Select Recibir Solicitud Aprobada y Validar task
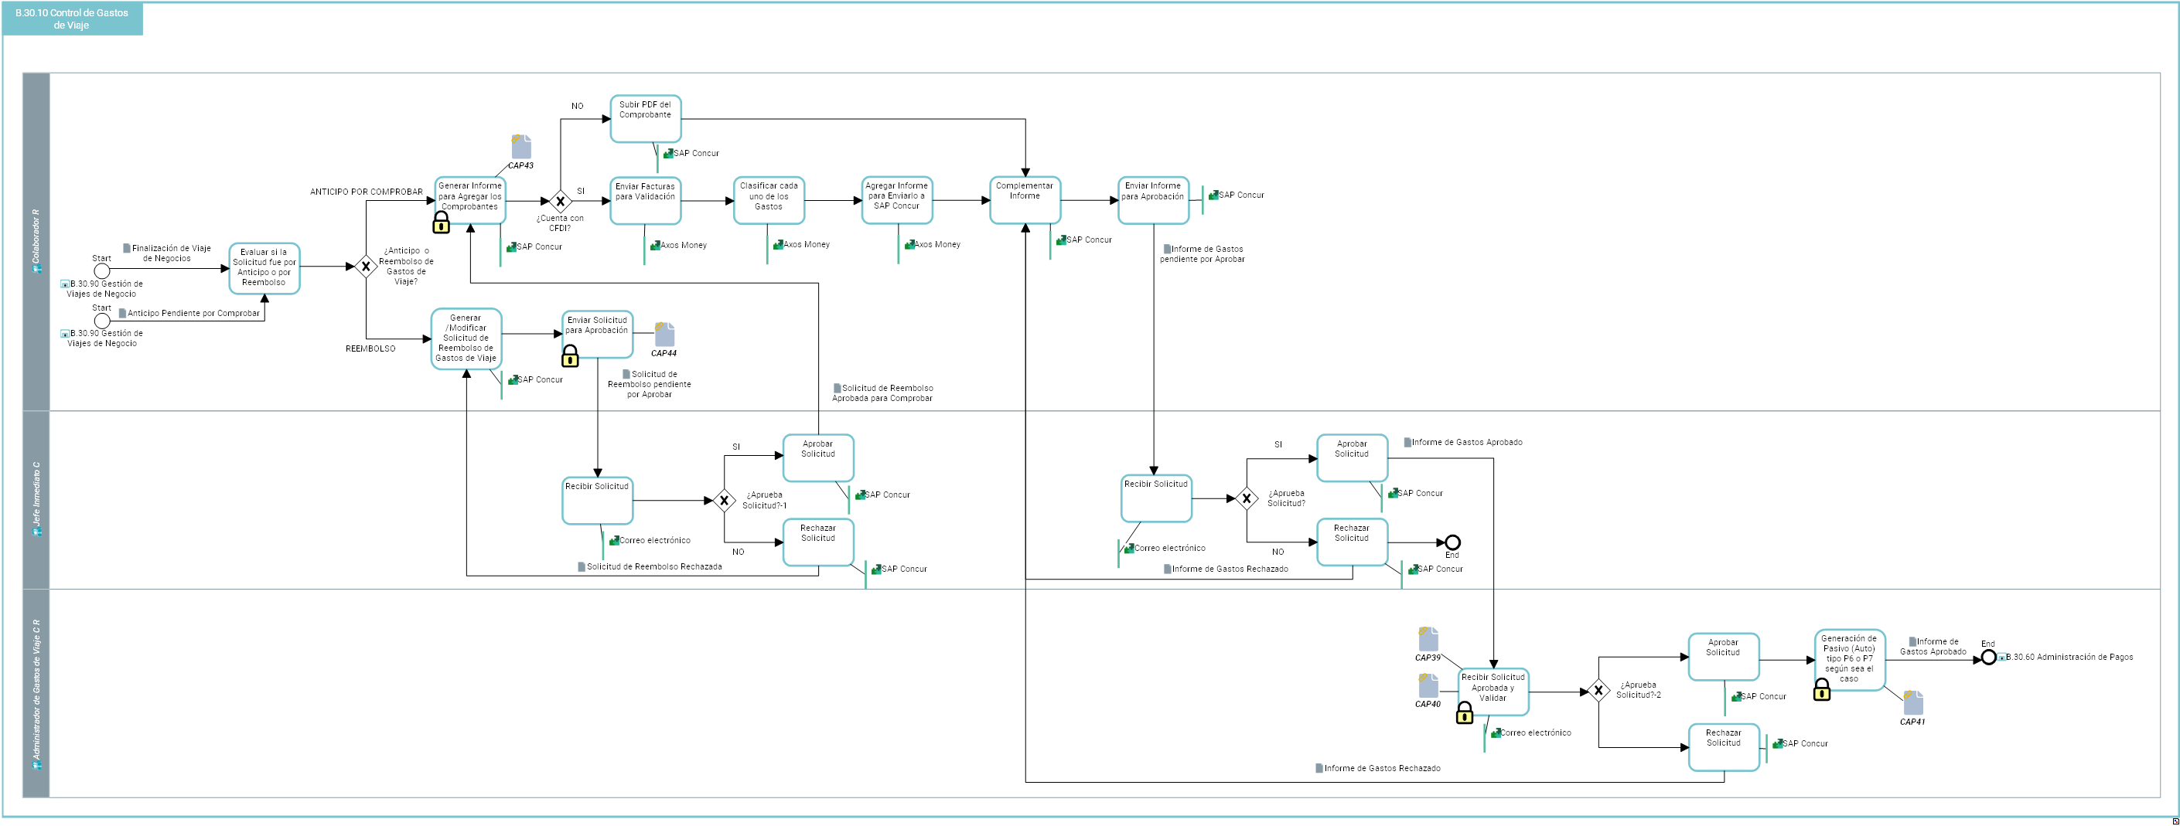Screen dimensions: 2180x826 click(x=1493, y=692)
